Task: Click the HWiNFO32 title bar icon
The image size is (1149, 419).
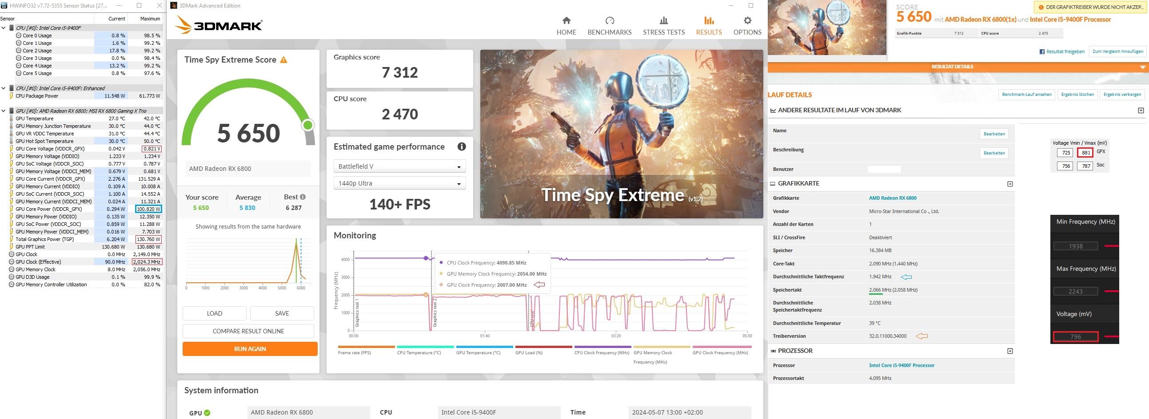Action: tap(4, 6)
